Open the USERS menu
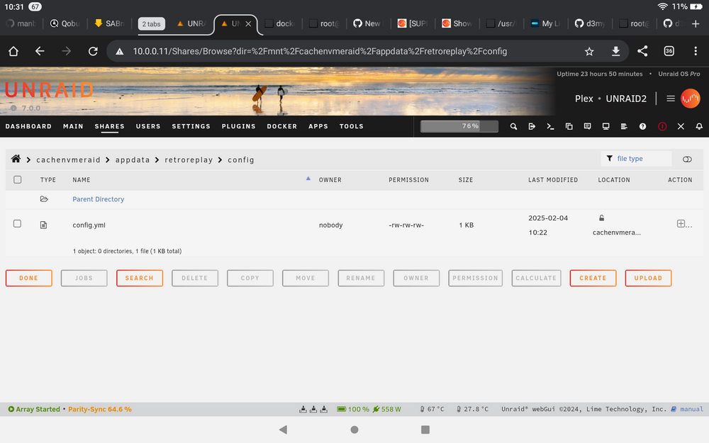This screenshot has width=709, height=443. click(148, 127)
